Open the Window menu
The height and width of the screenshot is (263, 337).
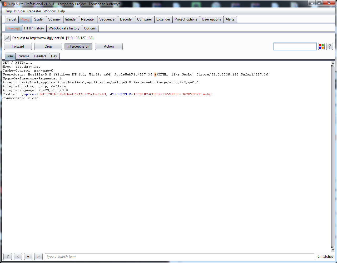click(x=49, y=11)
